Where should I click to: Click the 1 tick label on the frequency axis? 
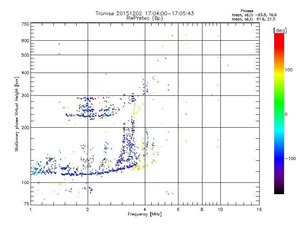(30, 210)
